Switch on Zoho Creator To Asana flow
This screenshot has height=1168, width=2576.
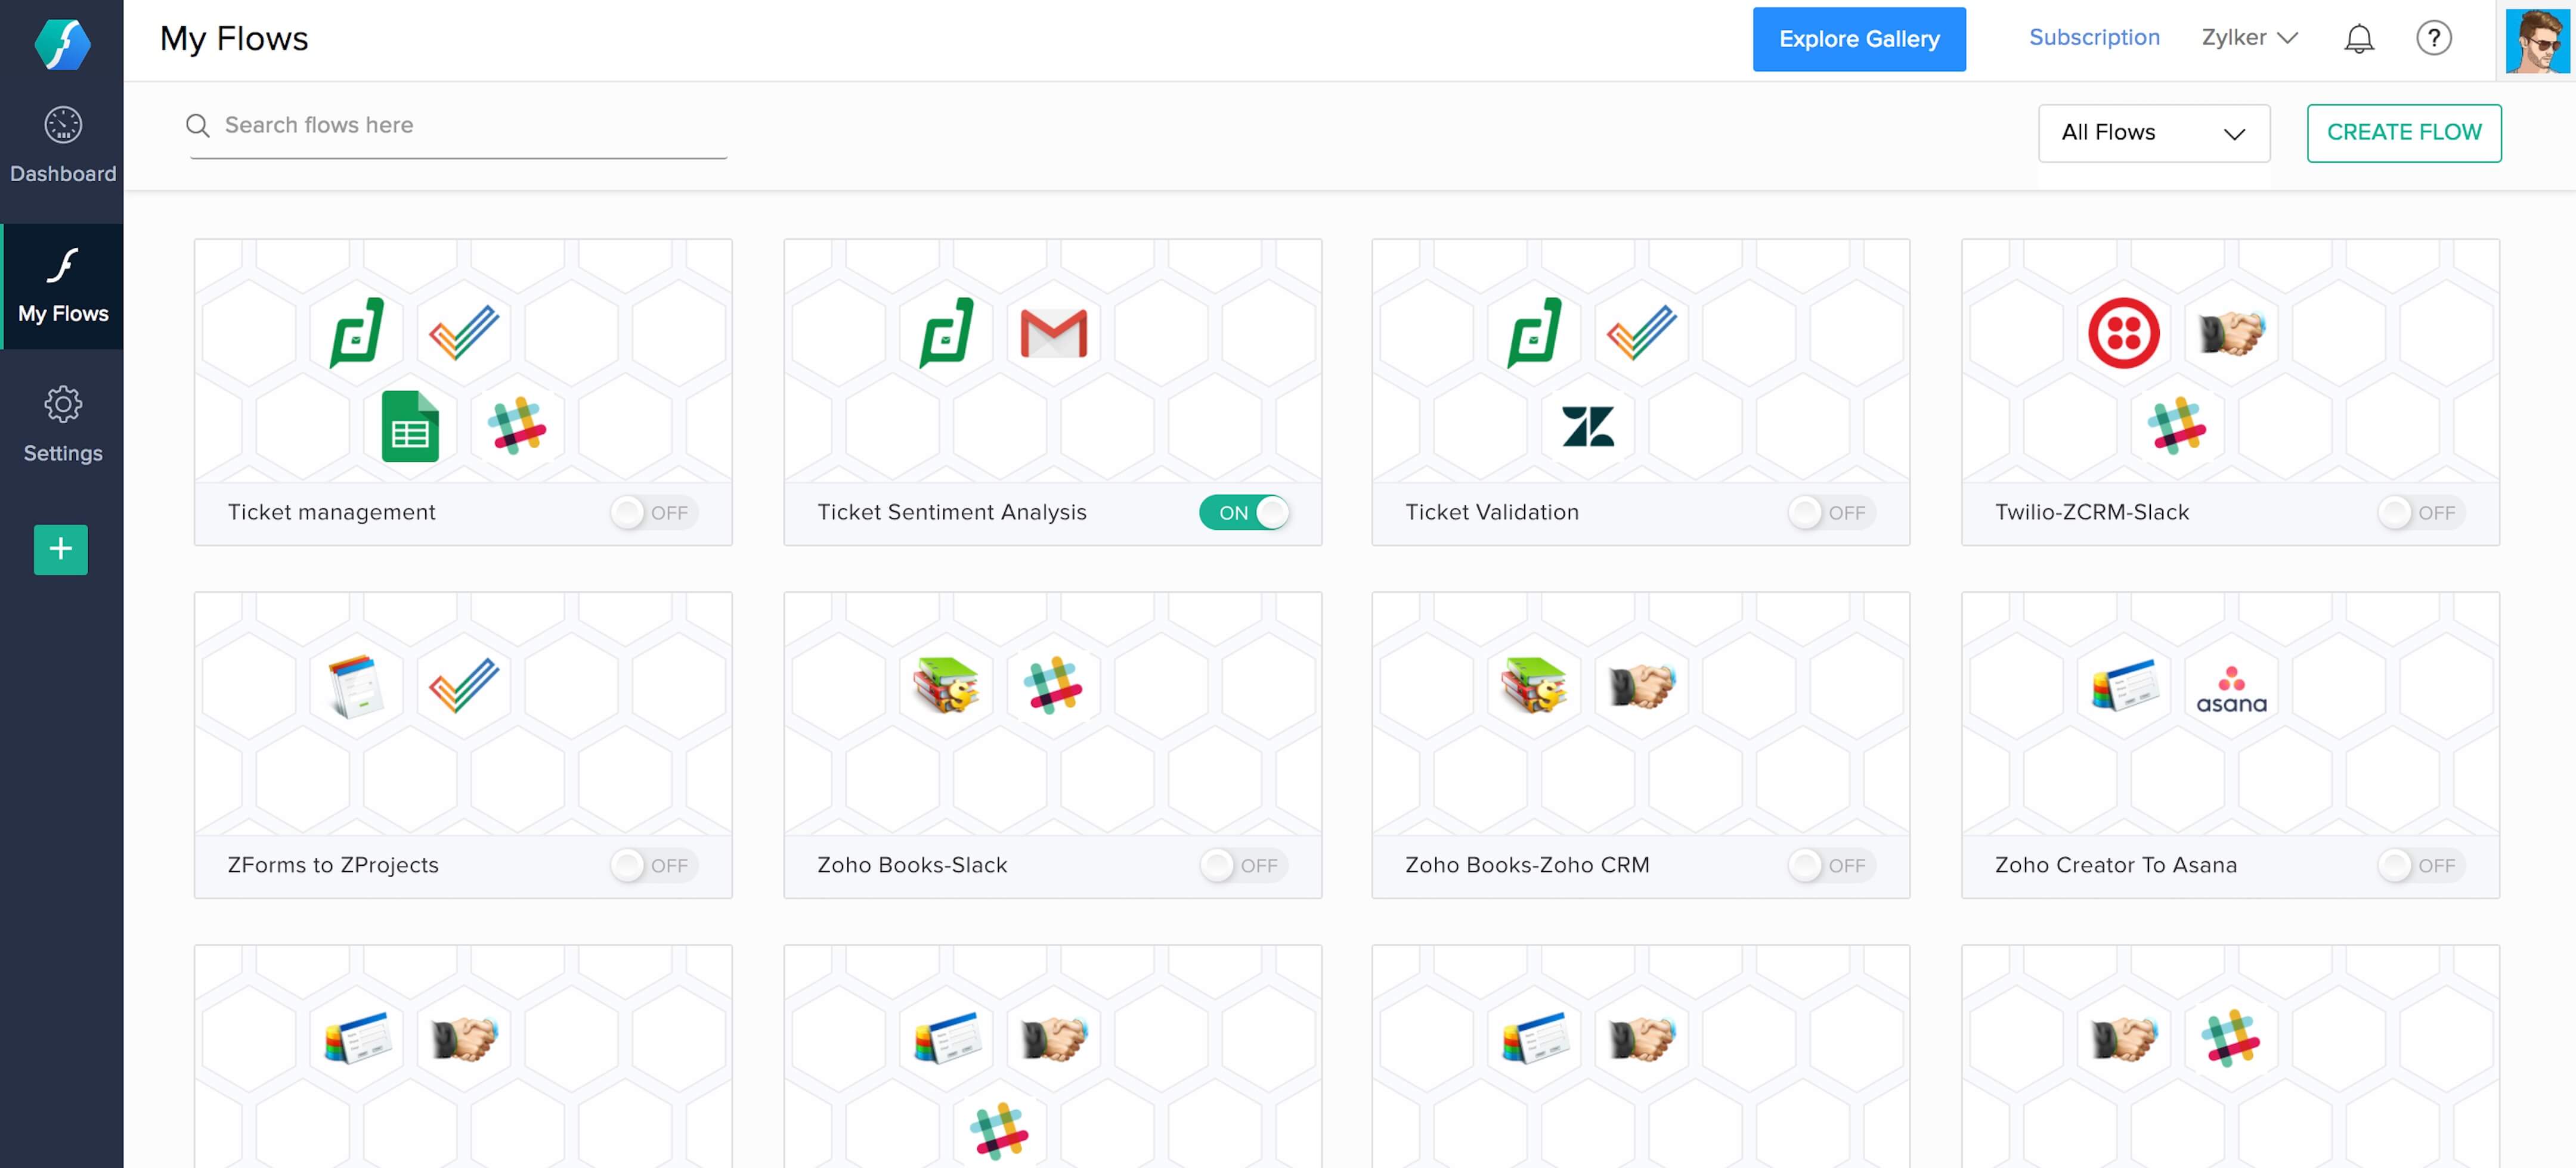[2422, 865]
